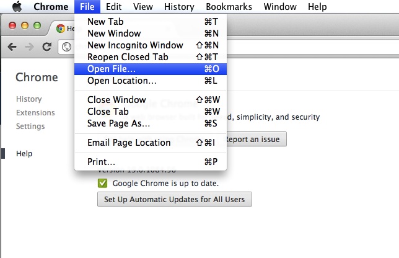Choose New Window from File menu
Screen dimensions: 399x258
(x=151, y=33)
